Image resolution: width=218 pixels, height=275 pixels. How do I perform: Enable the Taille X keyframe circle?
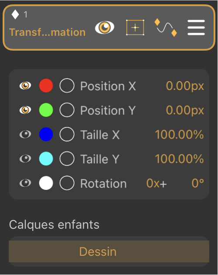click(67, 134)
